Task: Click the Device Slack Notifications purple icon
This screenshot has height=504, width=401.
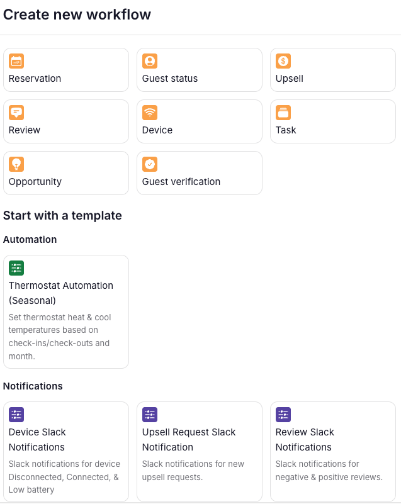Action: coord(16,415)
